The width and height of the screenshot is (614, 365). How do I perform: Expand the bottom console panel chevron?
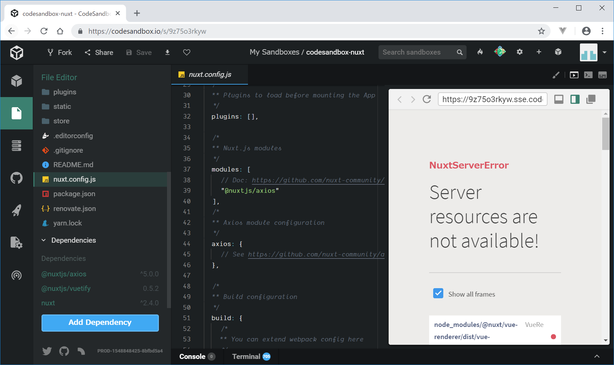(596, 356)
